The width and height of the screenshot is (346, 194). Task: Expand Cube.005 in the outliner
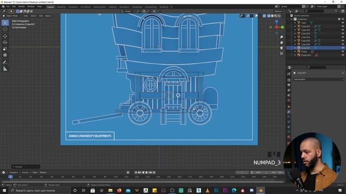coord(295,41)
